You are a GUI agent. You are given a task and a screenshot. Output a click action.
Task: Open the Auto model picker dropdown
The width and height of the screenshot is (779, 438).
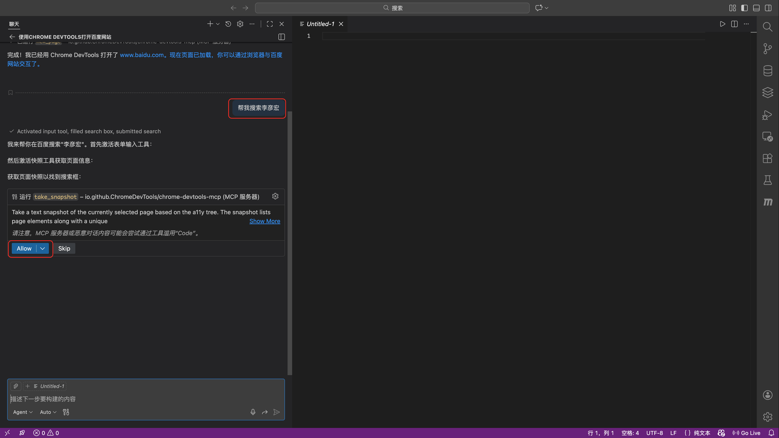(48, 412)
